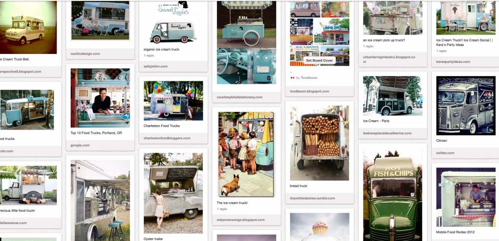Open the vintage ice cream truck illustration pin
The width and height of the screenshot is (499, 241).
246,154
